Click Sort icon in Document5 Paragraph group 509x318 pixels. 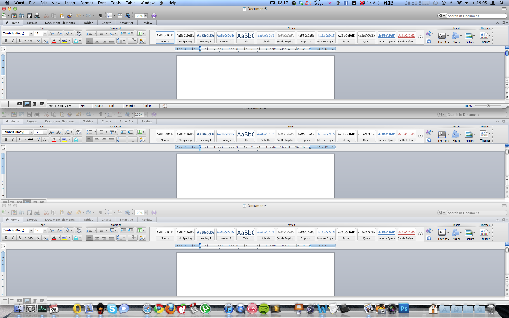pyautogui.click(x=142, y=41)
